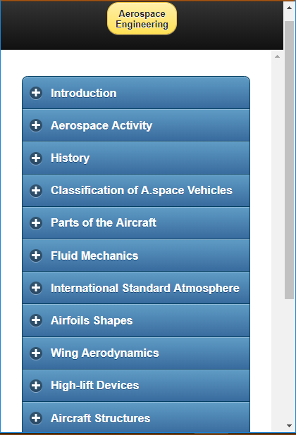
Task: Click the Aerospace Engineering yellow button
Action: tap(142, 18)
